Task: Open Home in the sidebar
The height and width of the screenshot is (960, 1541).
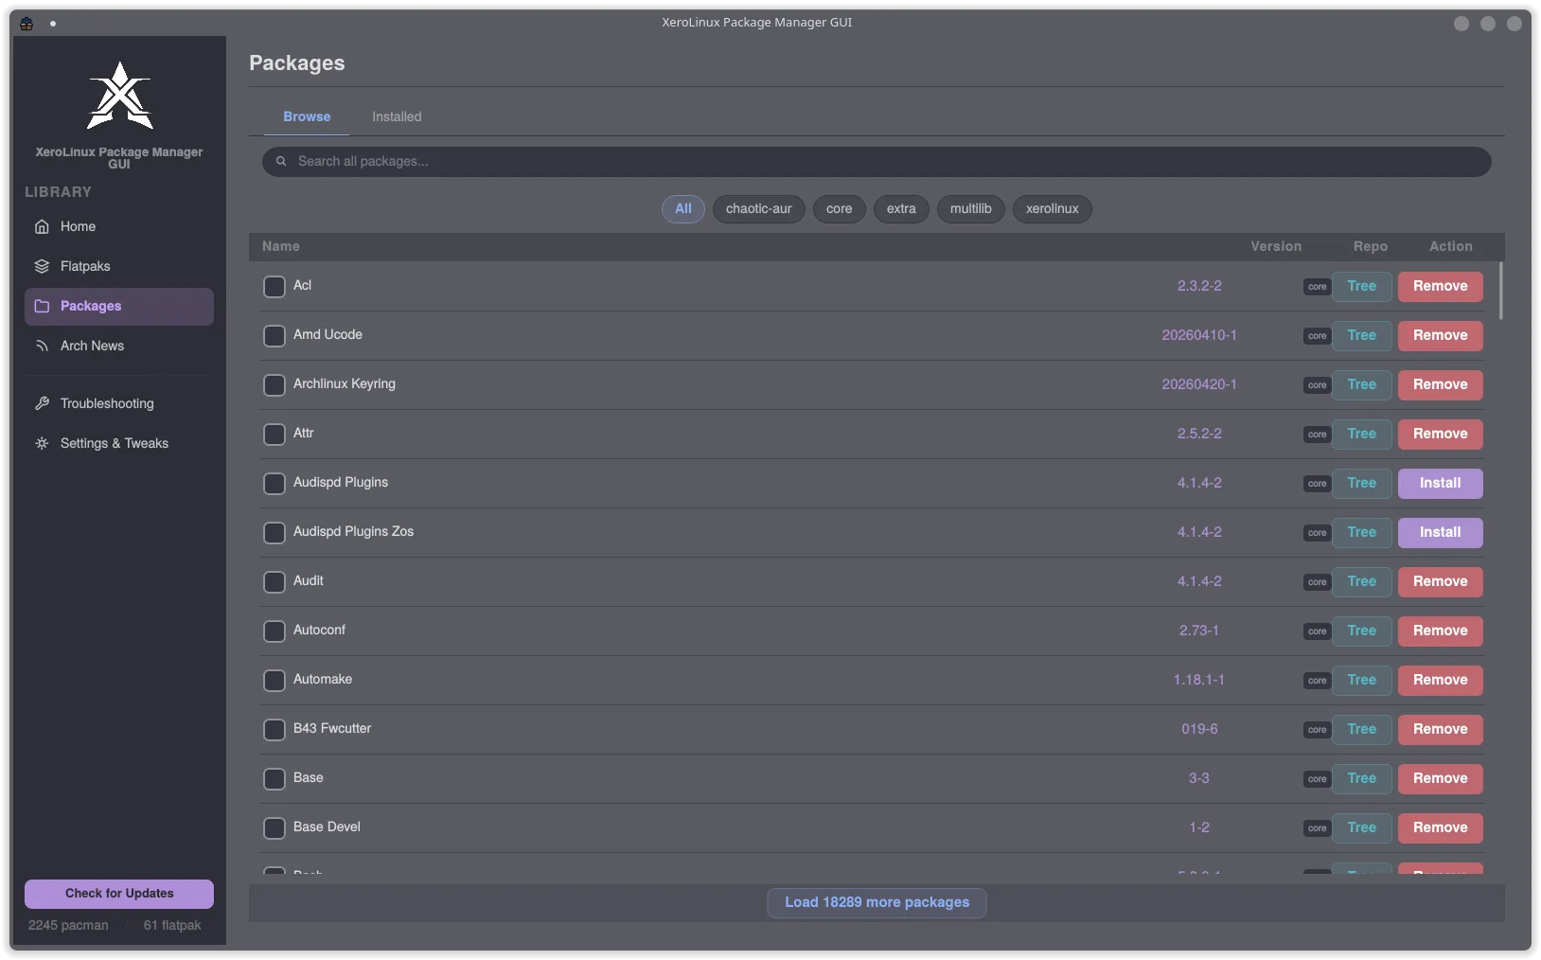Action: 119,226
